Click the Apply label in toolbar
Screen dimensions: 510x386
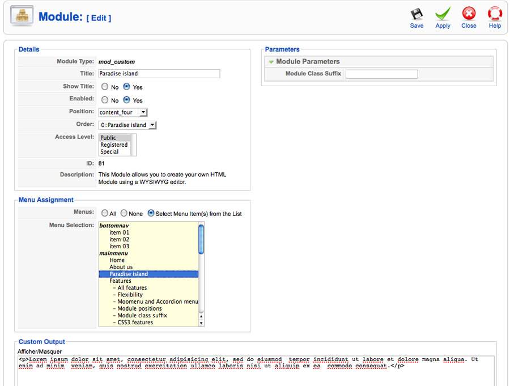[443, 26]
